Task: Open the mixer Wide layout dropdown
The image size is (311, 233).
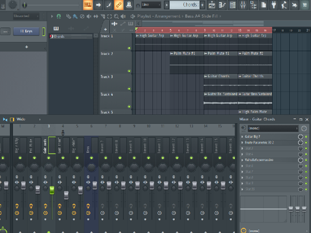Action: [29, 119]
